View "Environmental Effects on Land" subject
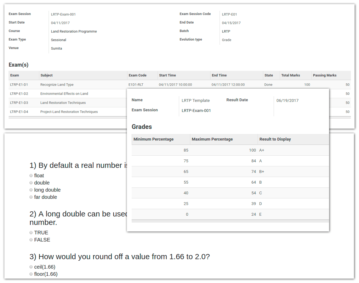This screenshot has height=283, width=359. tap(64, 93)
